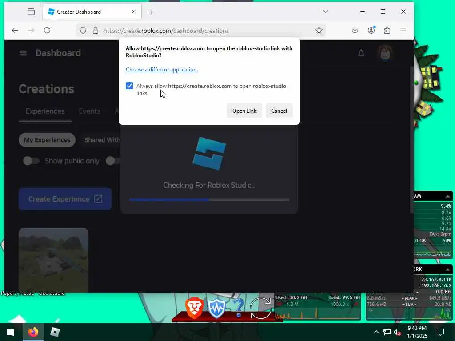Click Choose a different application link
The image size is (455, 341).
(x=162, y=70)
